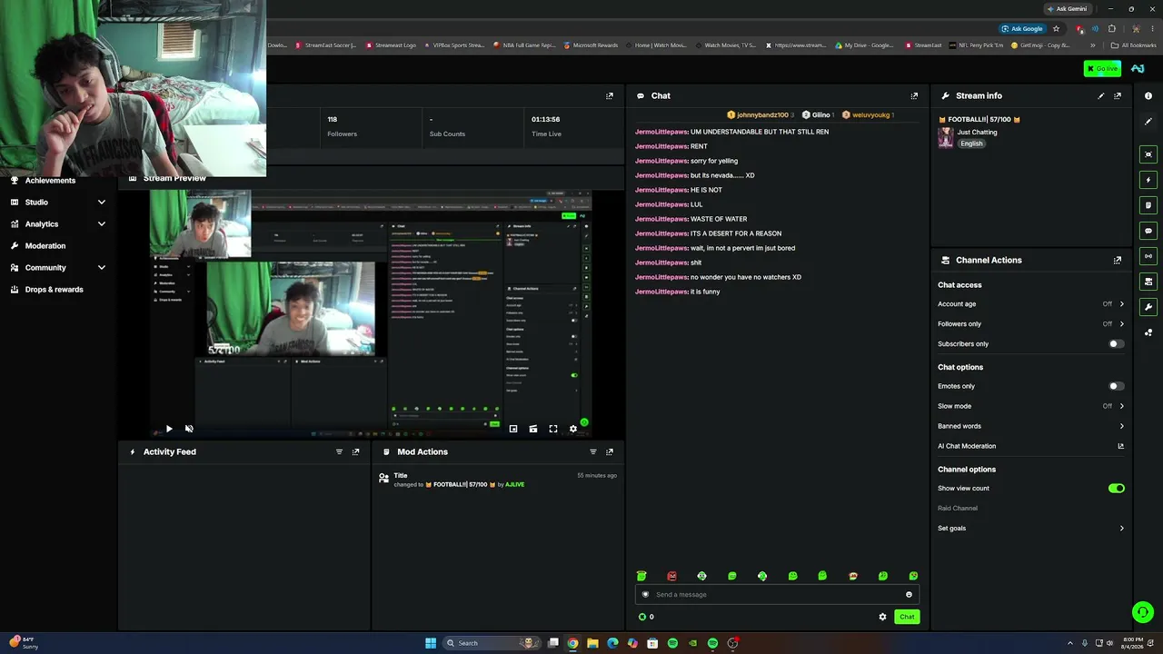
Task: Open Google Chrome from taskbar
Action: coord(572,643)
